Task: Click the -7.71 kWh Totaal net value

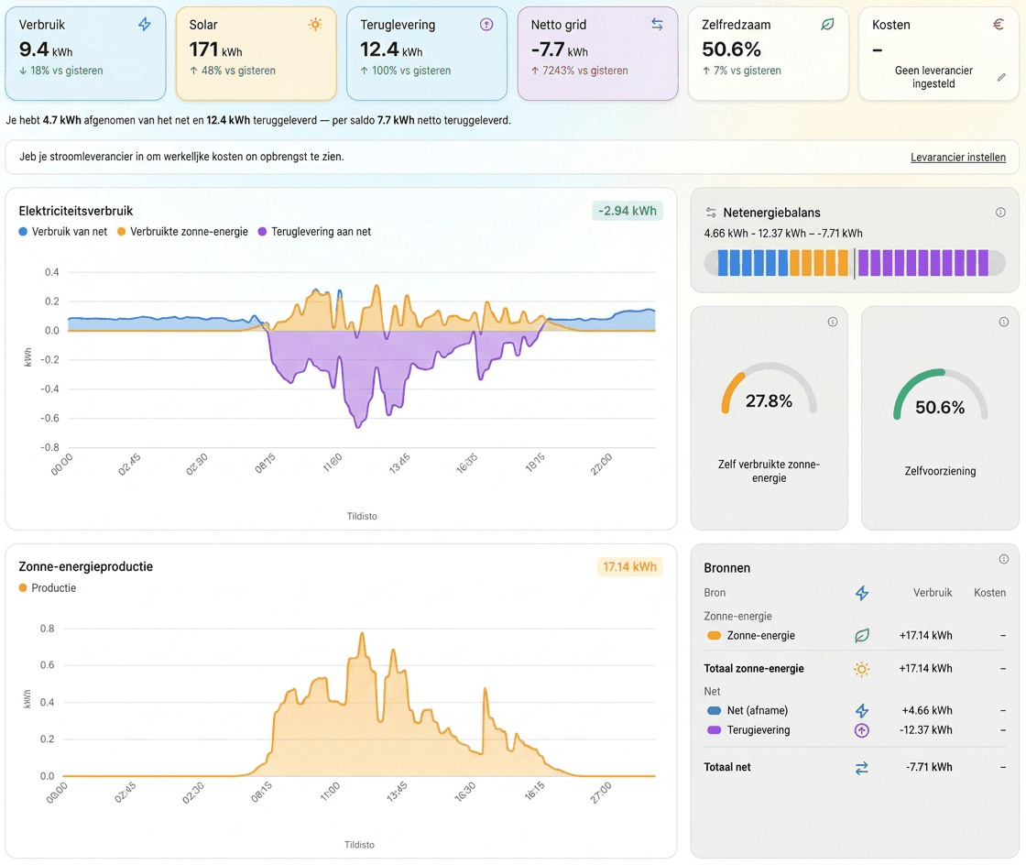Action: [929, 768]
